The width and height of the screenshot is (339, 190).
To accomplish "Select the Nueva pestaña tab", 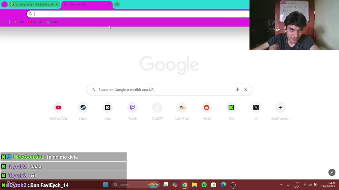I will pos(87,4).
